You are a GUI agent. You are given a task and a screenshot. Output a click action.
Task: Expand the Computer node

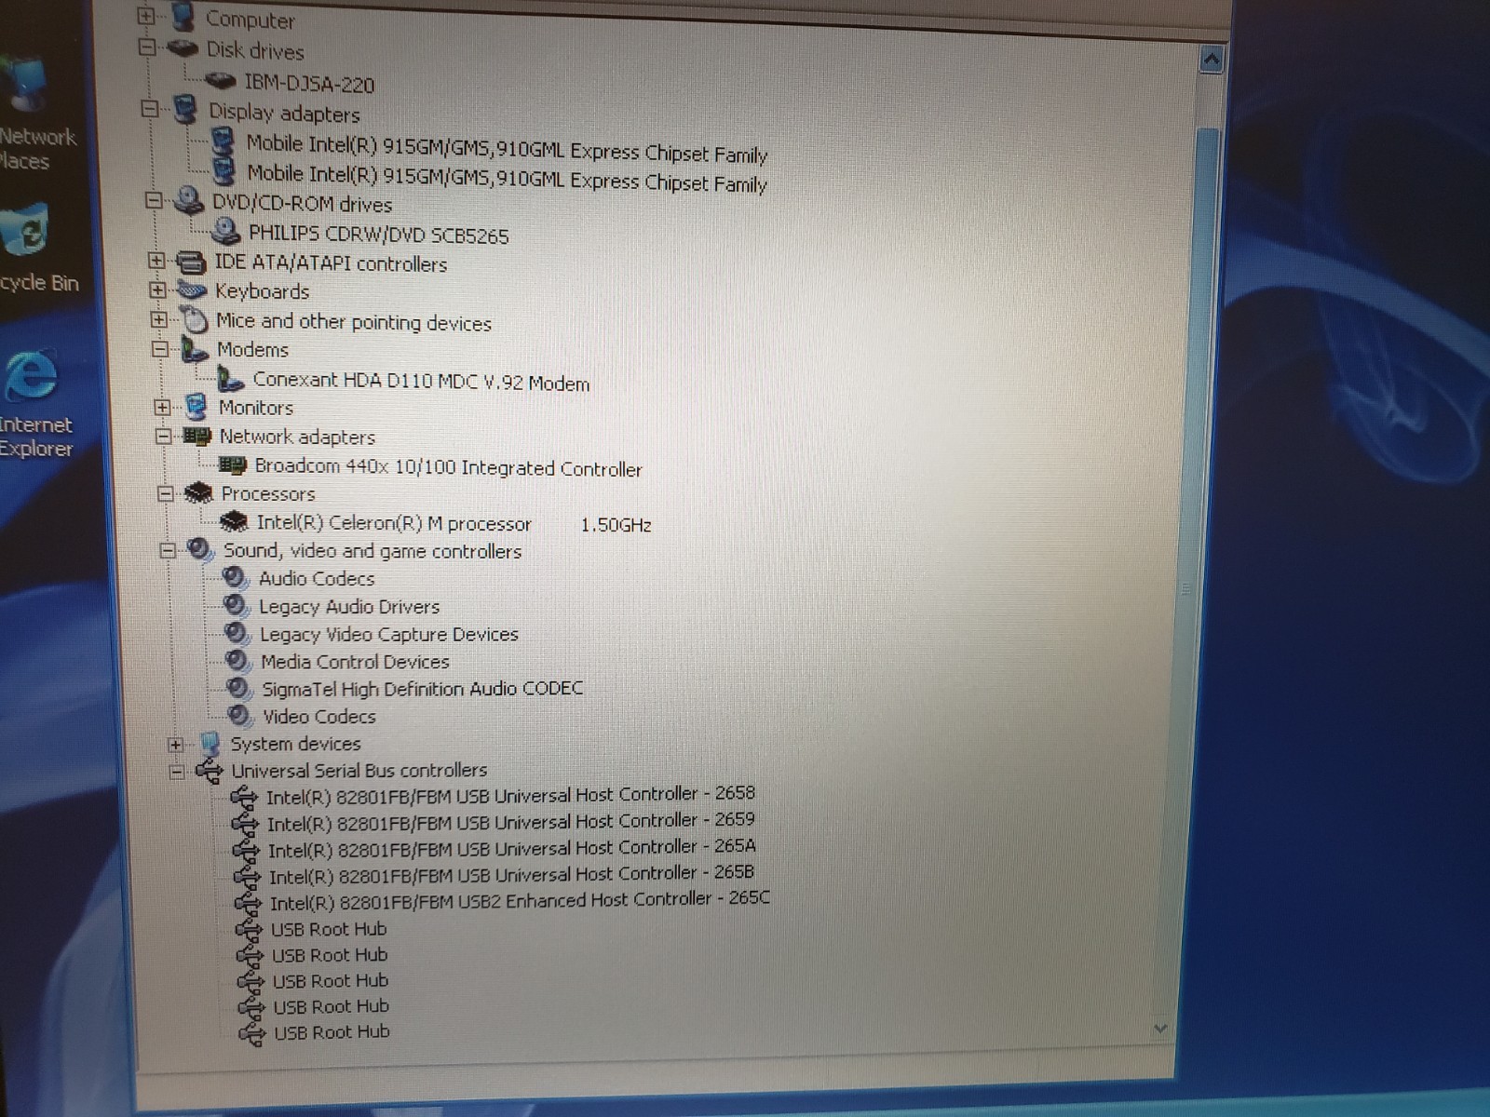tap(145, 16)
